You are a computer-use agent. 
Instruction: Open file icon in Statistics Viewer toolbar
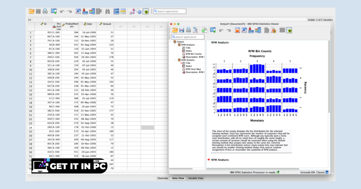[x=175, y=30]
